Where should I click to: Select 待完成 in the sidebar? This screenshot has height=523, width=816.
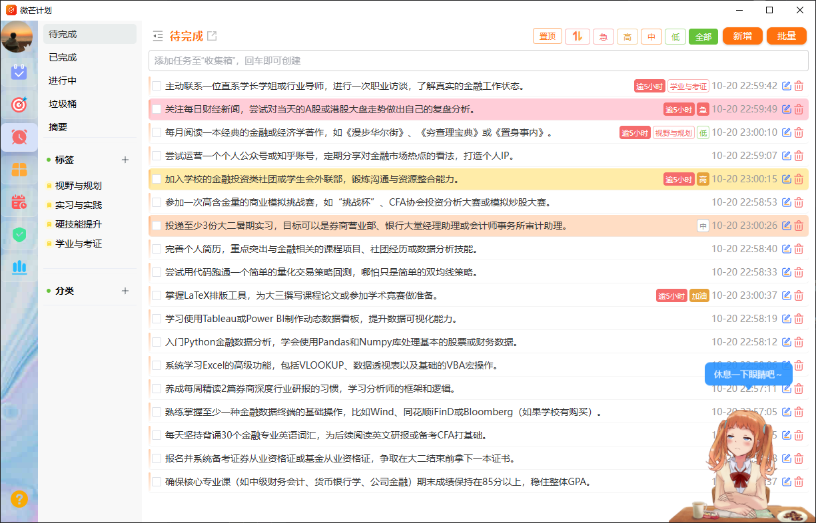coord(90,34)
